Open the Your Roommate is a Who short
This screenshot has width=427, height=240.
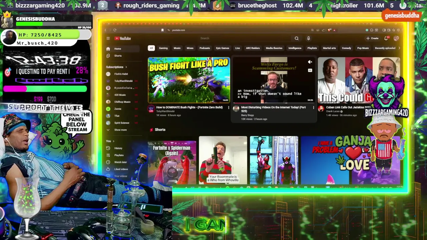click(x=223, y=160)
